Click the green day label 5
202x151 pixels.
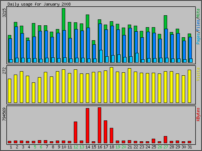[35, 147]
